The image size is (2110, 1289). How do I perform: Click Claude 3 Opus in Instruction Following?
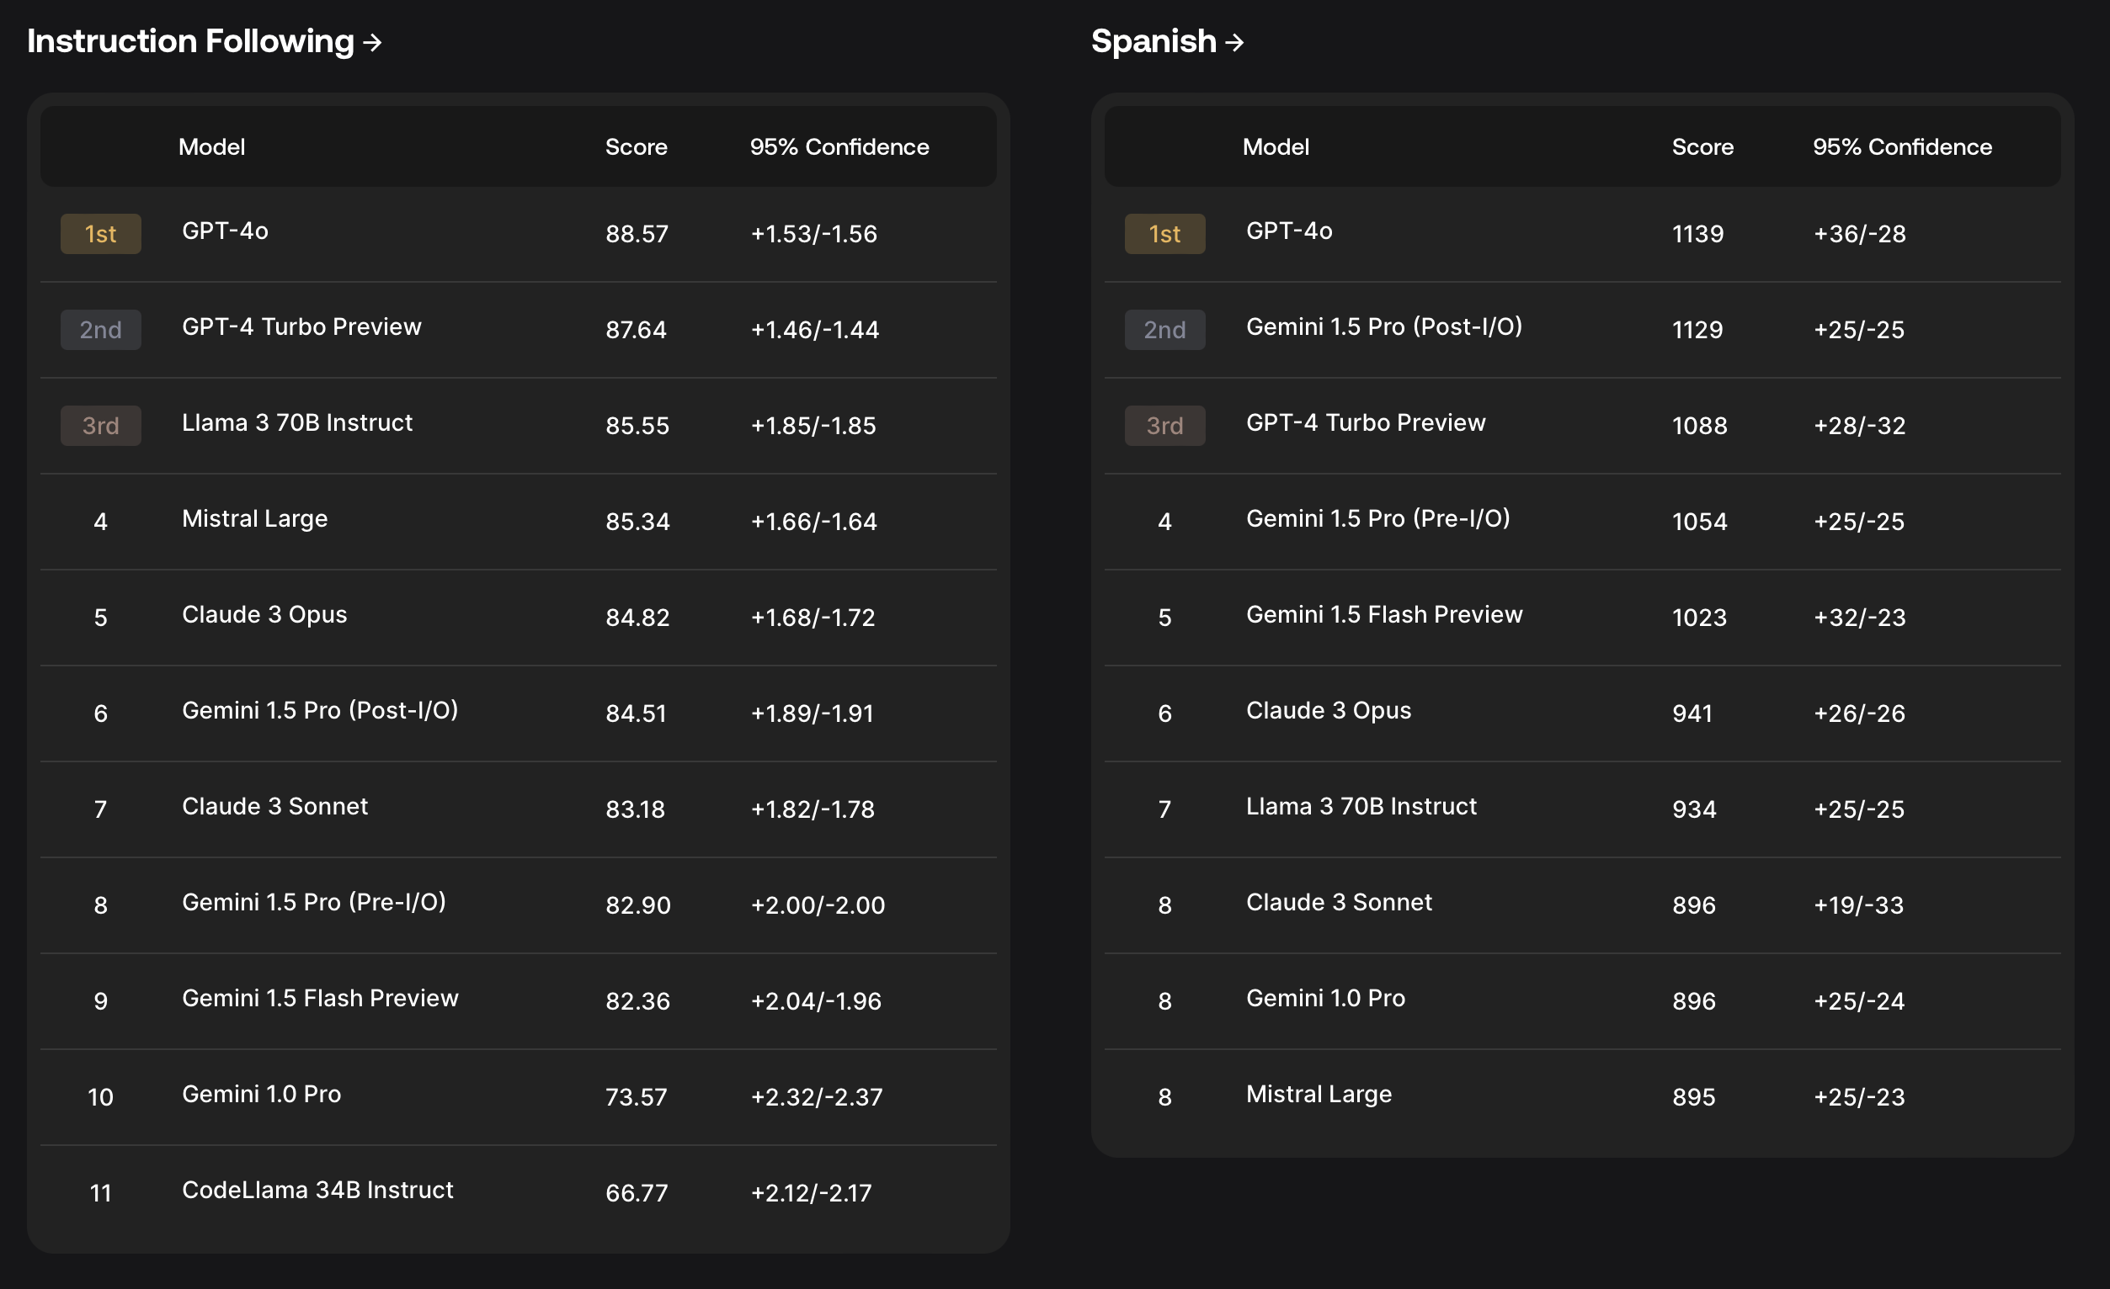click(x=264, y=614)
